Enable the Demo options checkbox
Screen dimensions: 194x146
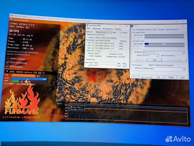pos(8,59)
